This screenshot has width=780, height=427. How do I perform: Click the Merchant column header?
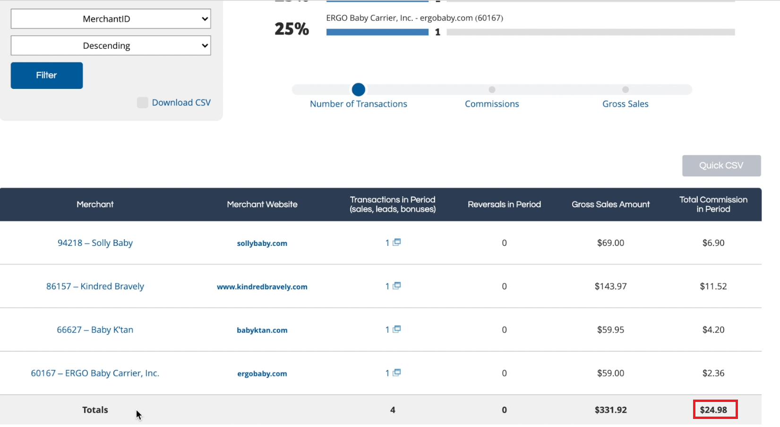point(95,204)
